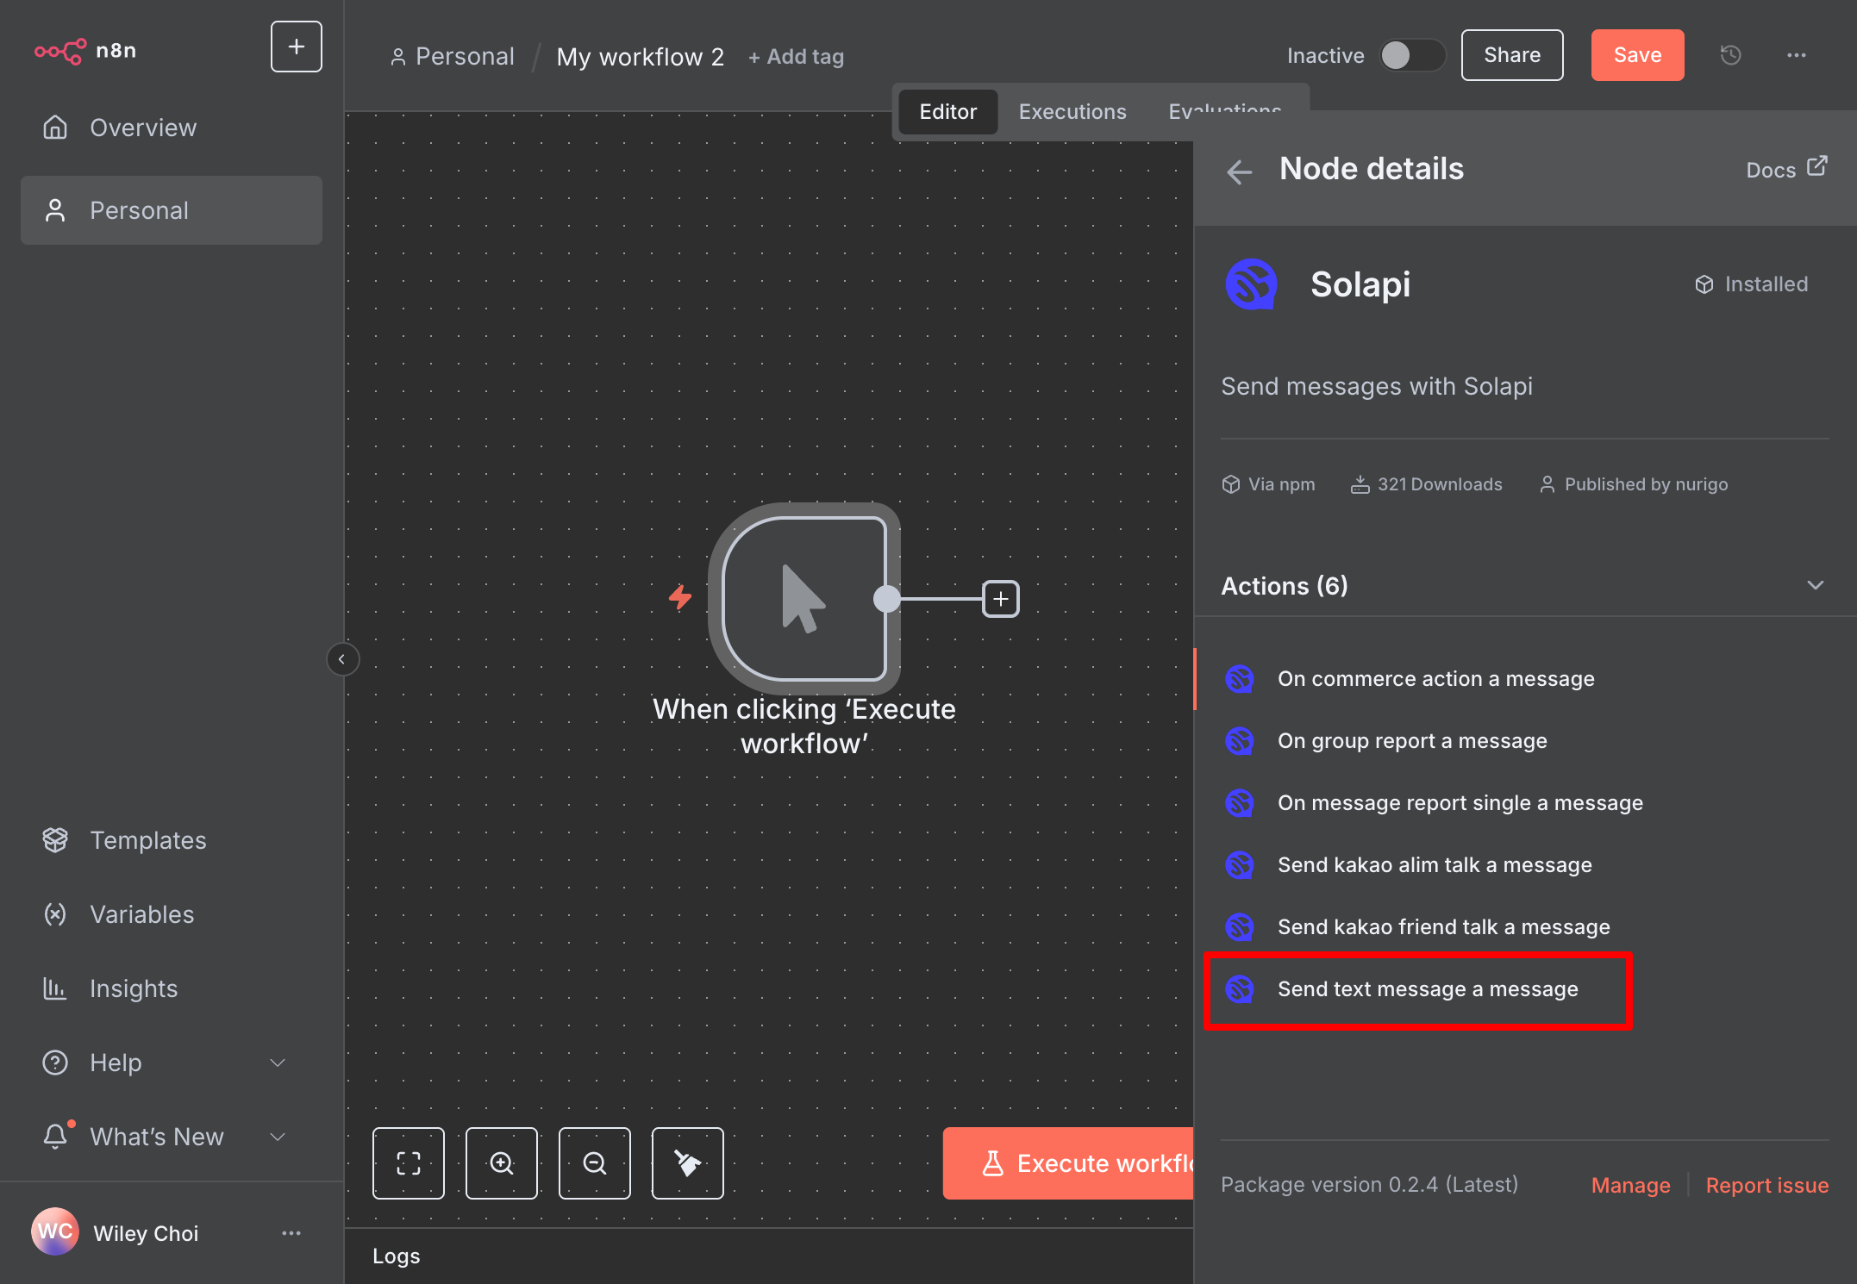Rename the My workflow 2 title
Image resolution: width=1857 pixels, height=1284 pixels.
tap(641, 57)
